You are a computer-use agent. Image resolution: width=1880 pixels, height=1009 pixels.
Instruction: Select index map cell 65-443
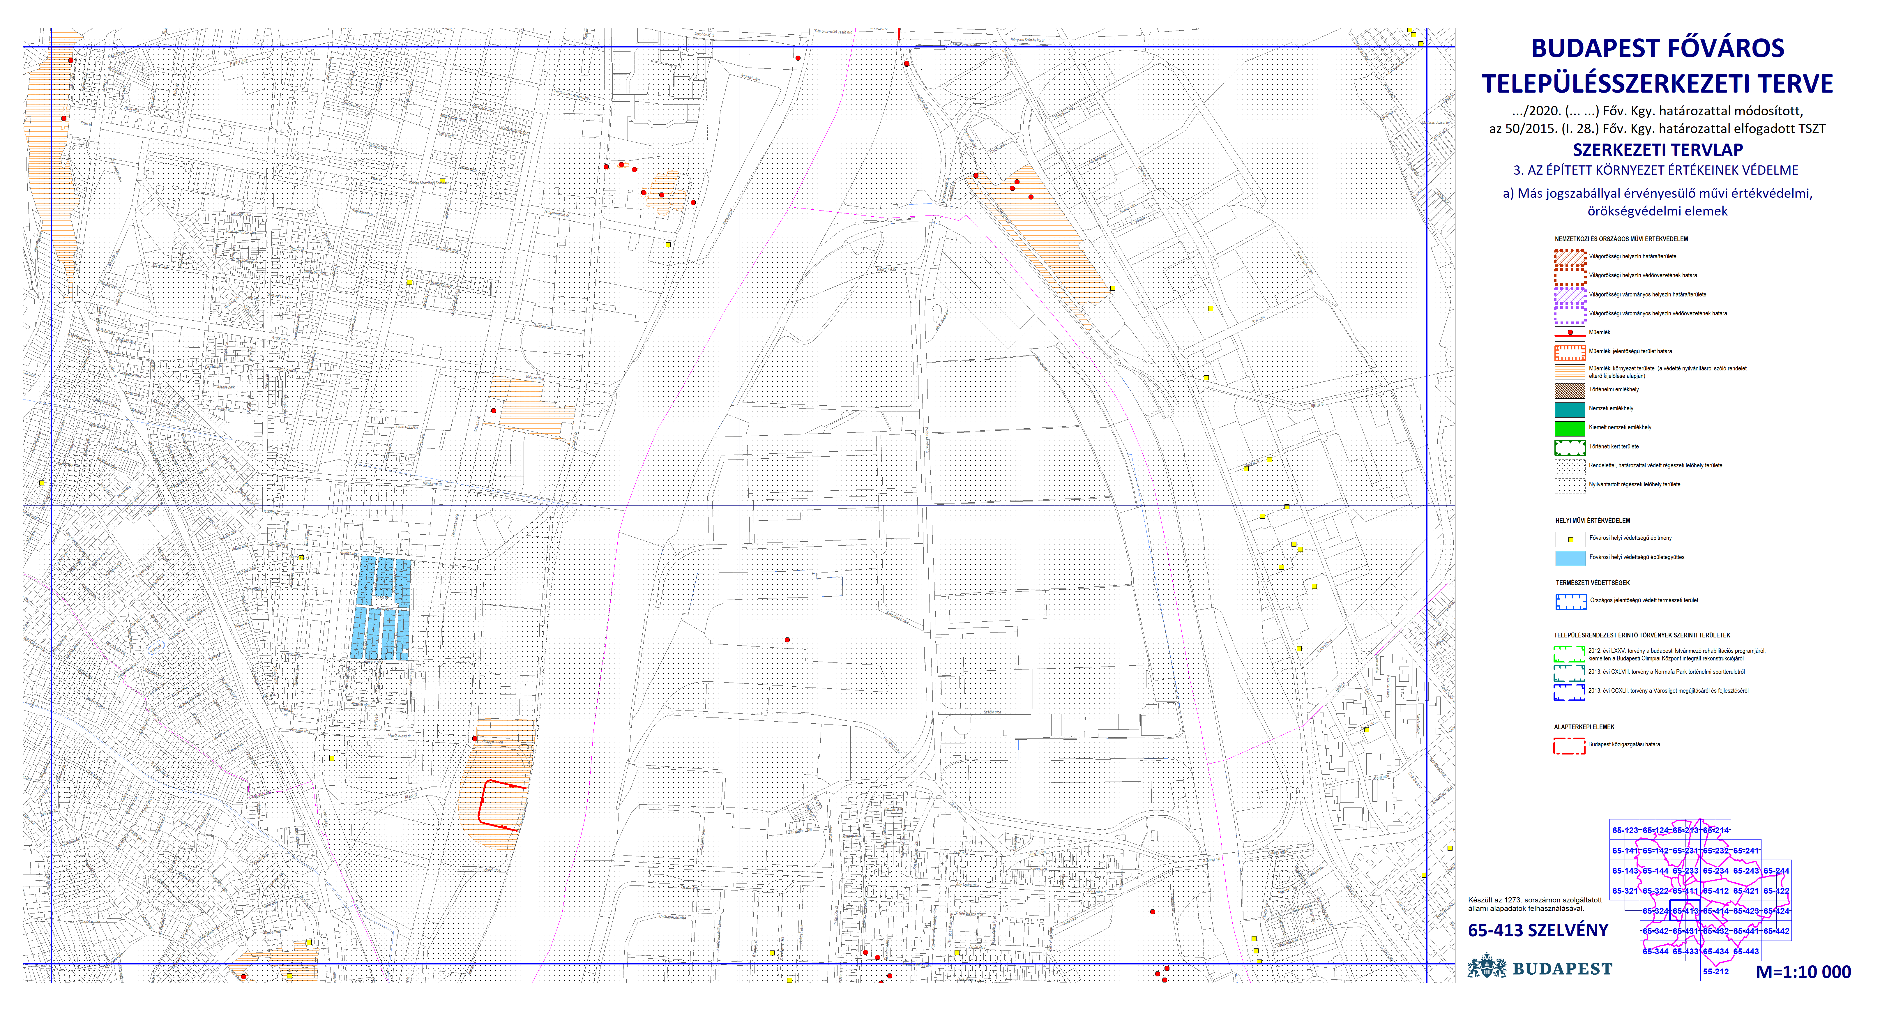pos(1746,951)
